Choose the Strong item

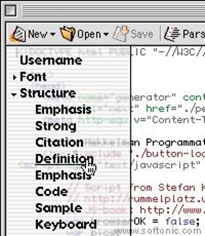tap(56, 126)
